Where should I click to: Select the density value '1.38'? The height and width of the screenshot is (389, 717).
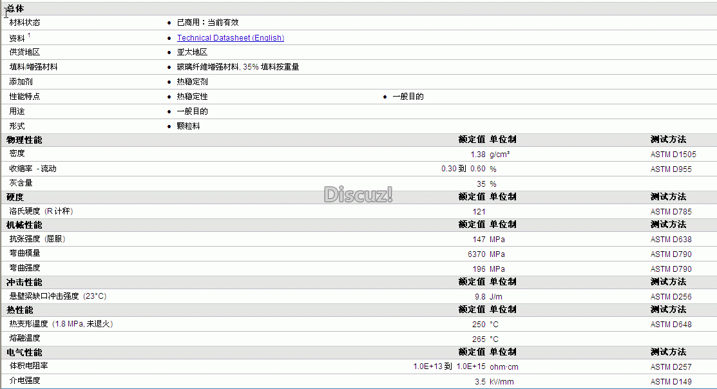(478, 155)
